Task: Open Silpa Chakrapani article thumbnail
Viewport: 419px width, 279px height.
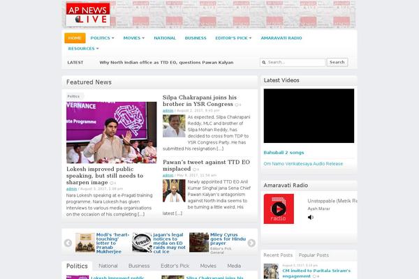Action: [174, 126]
